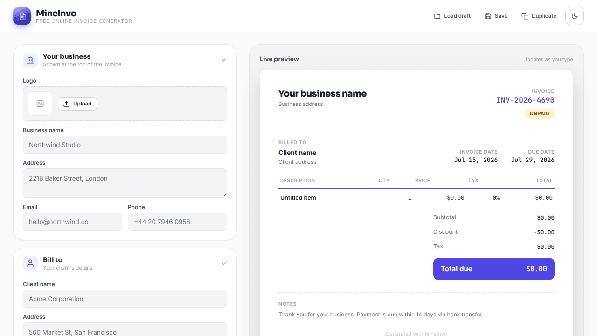Click the Total due summary bar

(x=494, y=269)
